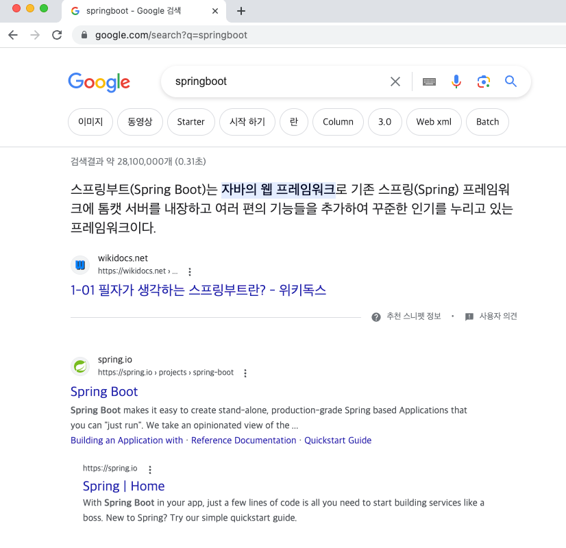This screenshot has height=548, width=566.
Task: Click the https://spring.io sub-result URL
Action: [x=110, y=469]
